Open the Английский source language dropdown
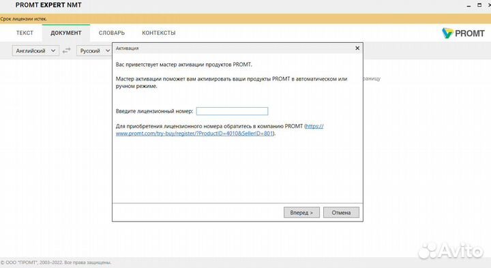 pyautogui.click(x=35, y=50)
